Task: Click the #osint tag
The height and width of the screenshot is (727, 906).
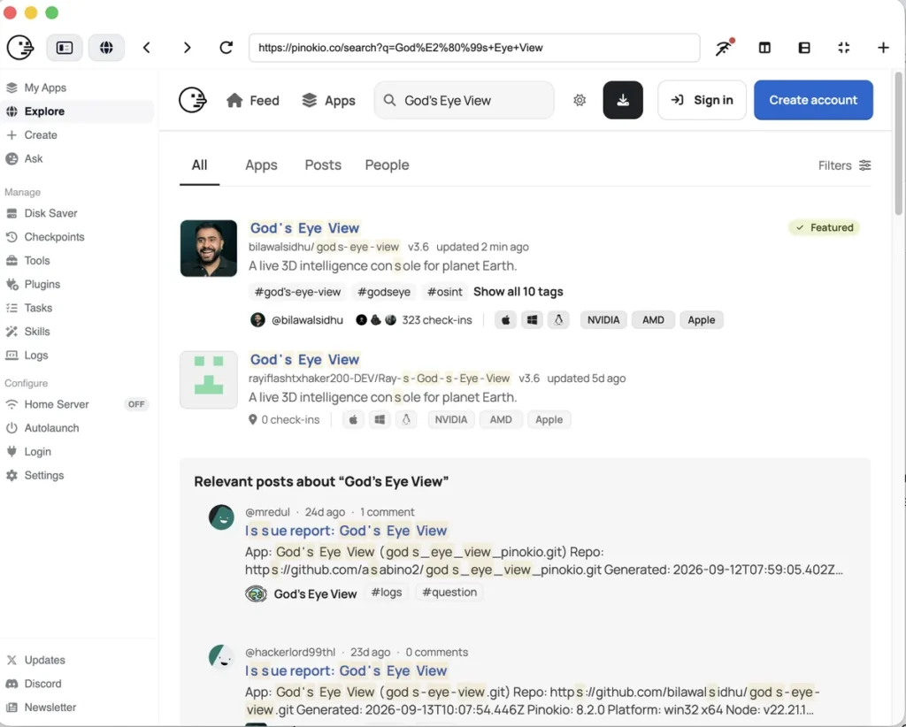Action: (x=444, y=292)
